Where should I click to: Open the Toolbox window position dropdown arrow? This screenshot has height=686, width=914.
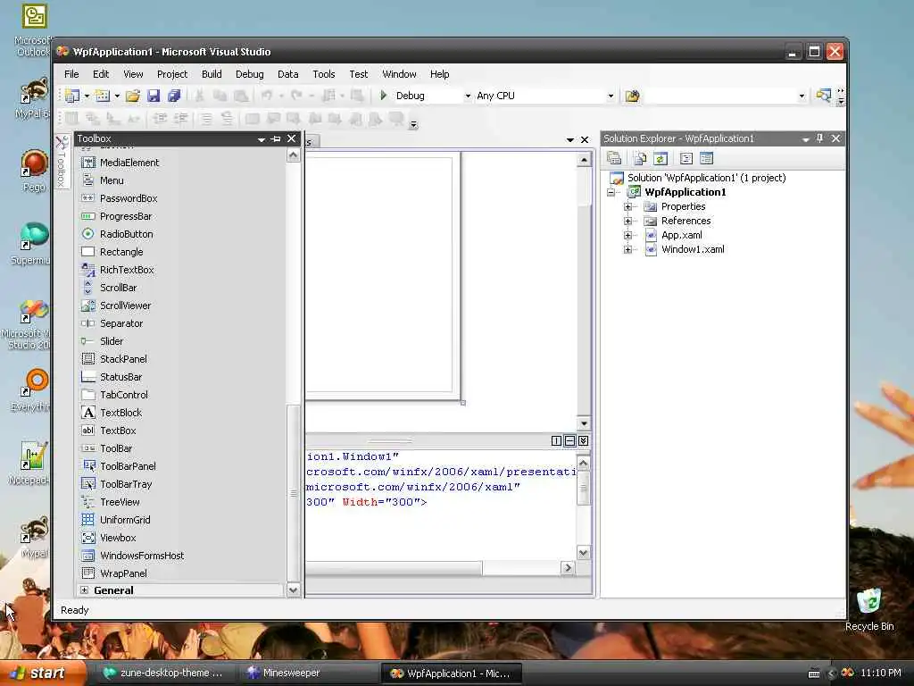(x=262, y=138)
